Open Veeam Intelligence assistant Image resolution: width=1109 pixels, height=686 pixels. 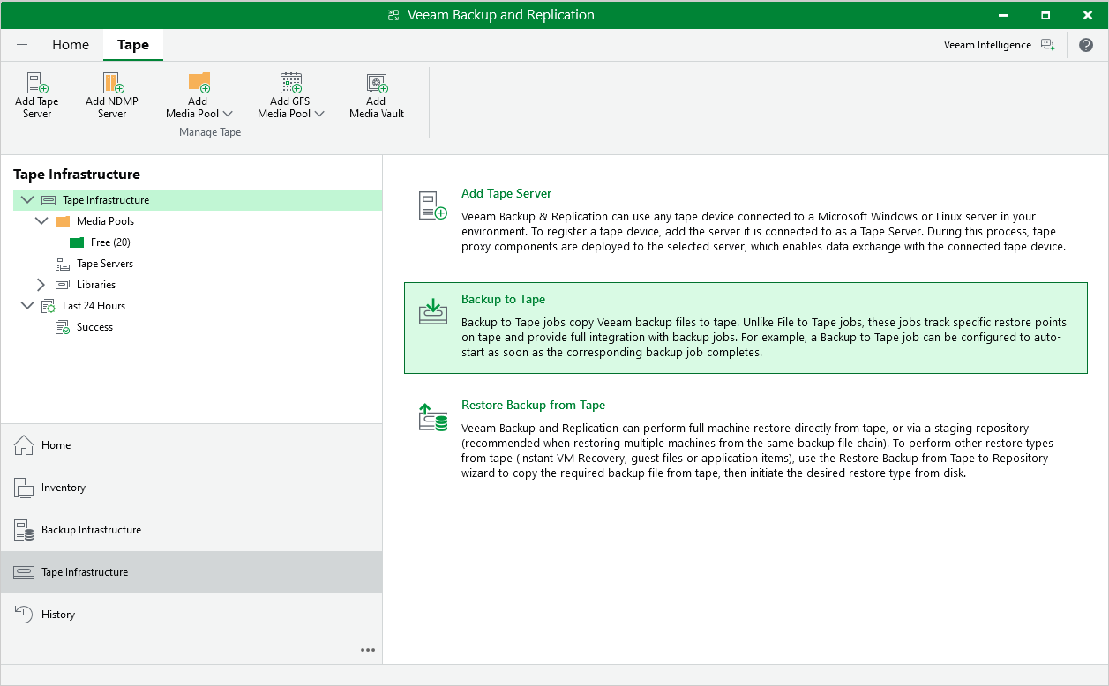(987, 45)
